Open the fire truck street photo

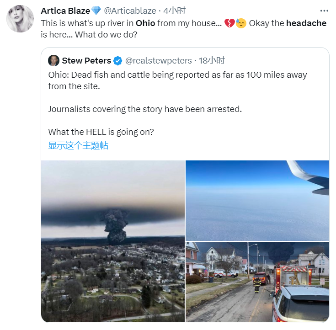pyautogui.click(x=257, y=282)
